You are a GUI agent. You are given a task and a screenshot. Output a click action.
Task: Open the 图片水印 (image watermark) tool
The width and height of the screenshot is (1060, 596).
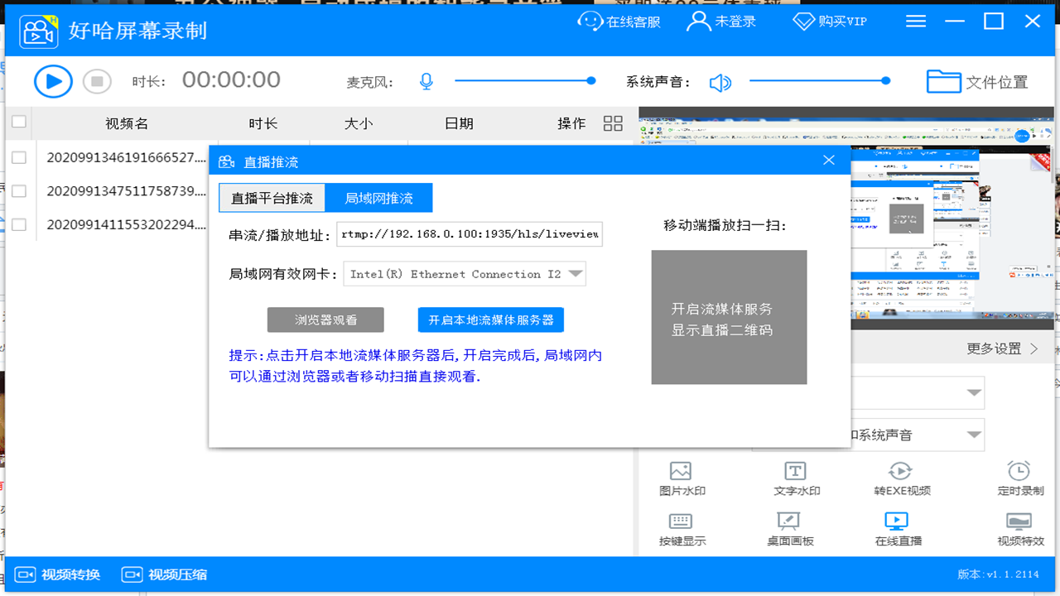click(x=679, y=478)
